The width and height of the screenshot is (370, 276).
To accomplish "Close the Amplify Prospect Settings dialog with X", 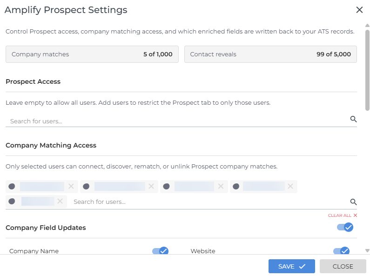I will pos(359,10).
